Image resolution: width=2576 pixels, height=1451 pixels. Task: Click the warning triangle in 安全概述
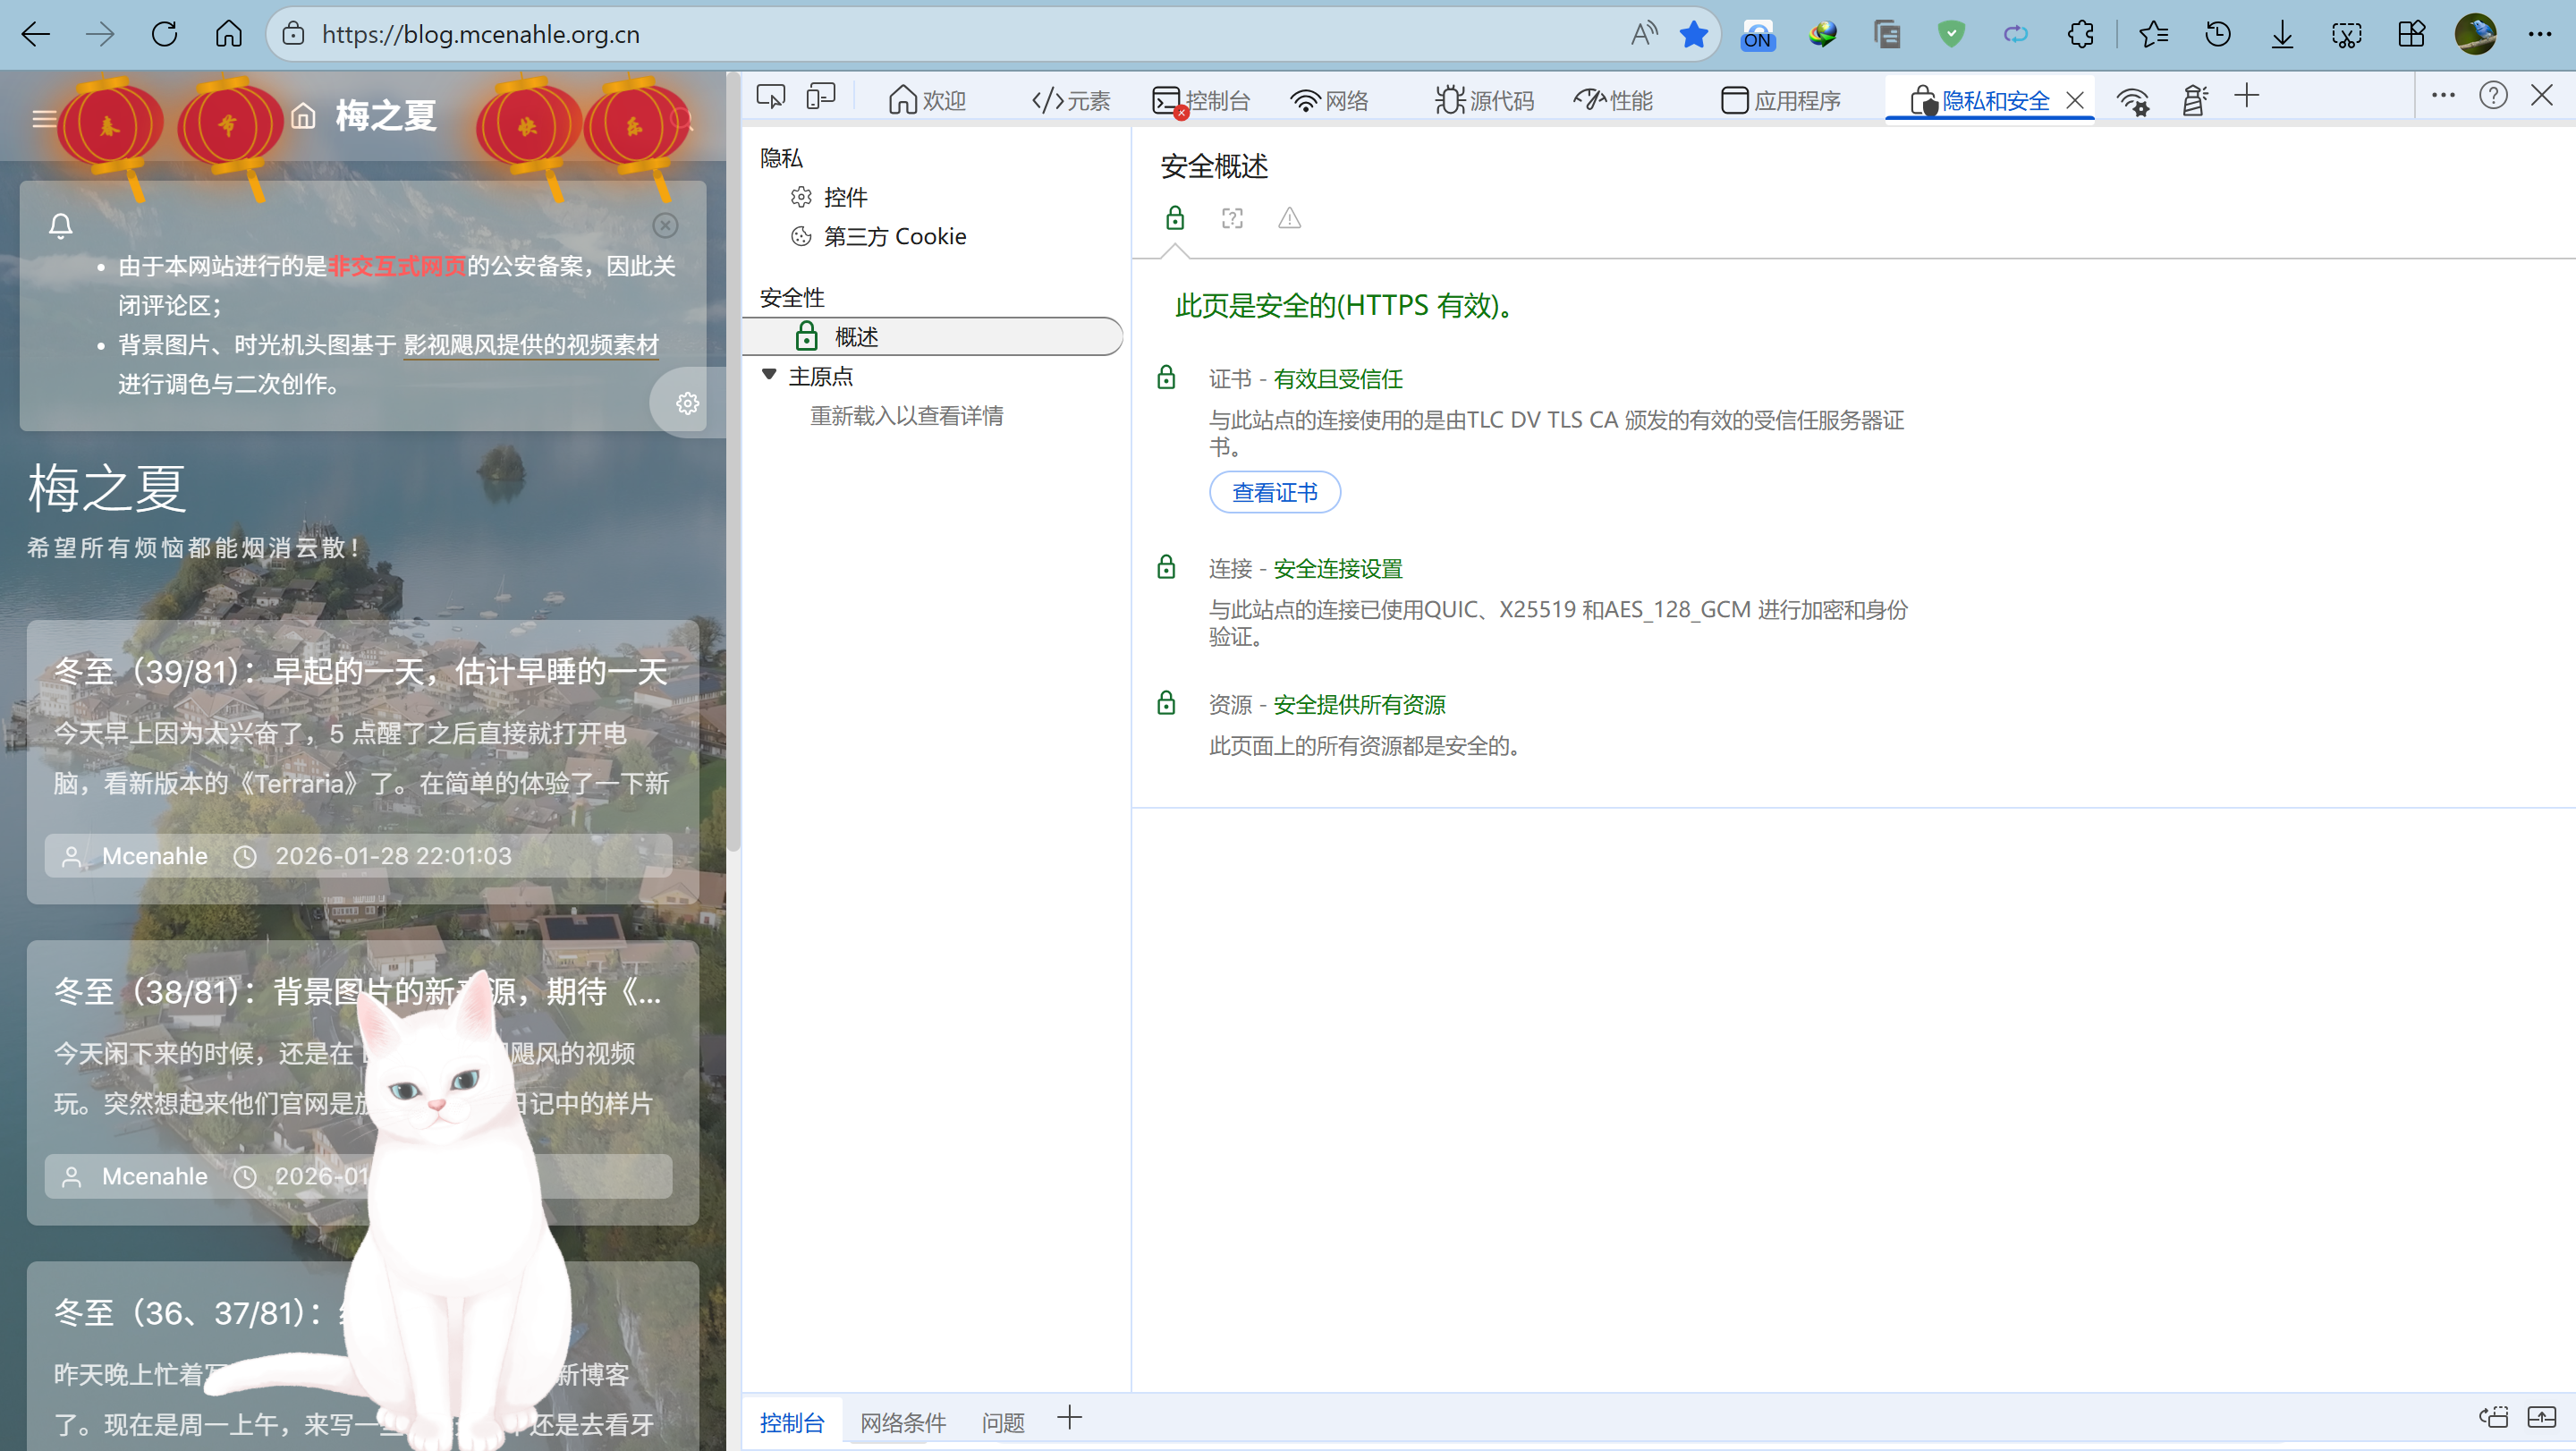click(x=1289, y=218)
